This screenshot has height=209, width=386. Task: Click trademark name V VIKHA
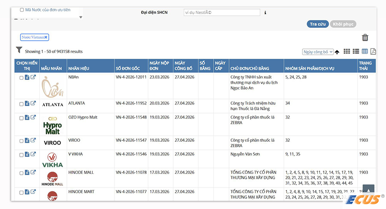point(75,154)
